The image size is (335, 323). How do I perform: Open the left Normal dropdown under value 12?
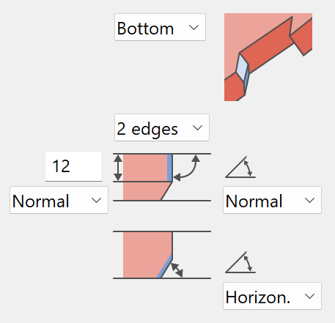click(x=59, y=200)
